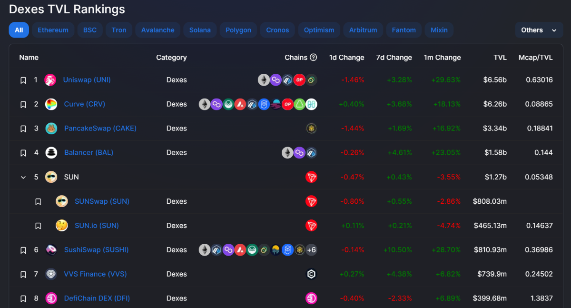This screenshot has height=308, width=571.
Task: Click the BSC chain icon in PancakeSwap row
Action: point(311,129)
